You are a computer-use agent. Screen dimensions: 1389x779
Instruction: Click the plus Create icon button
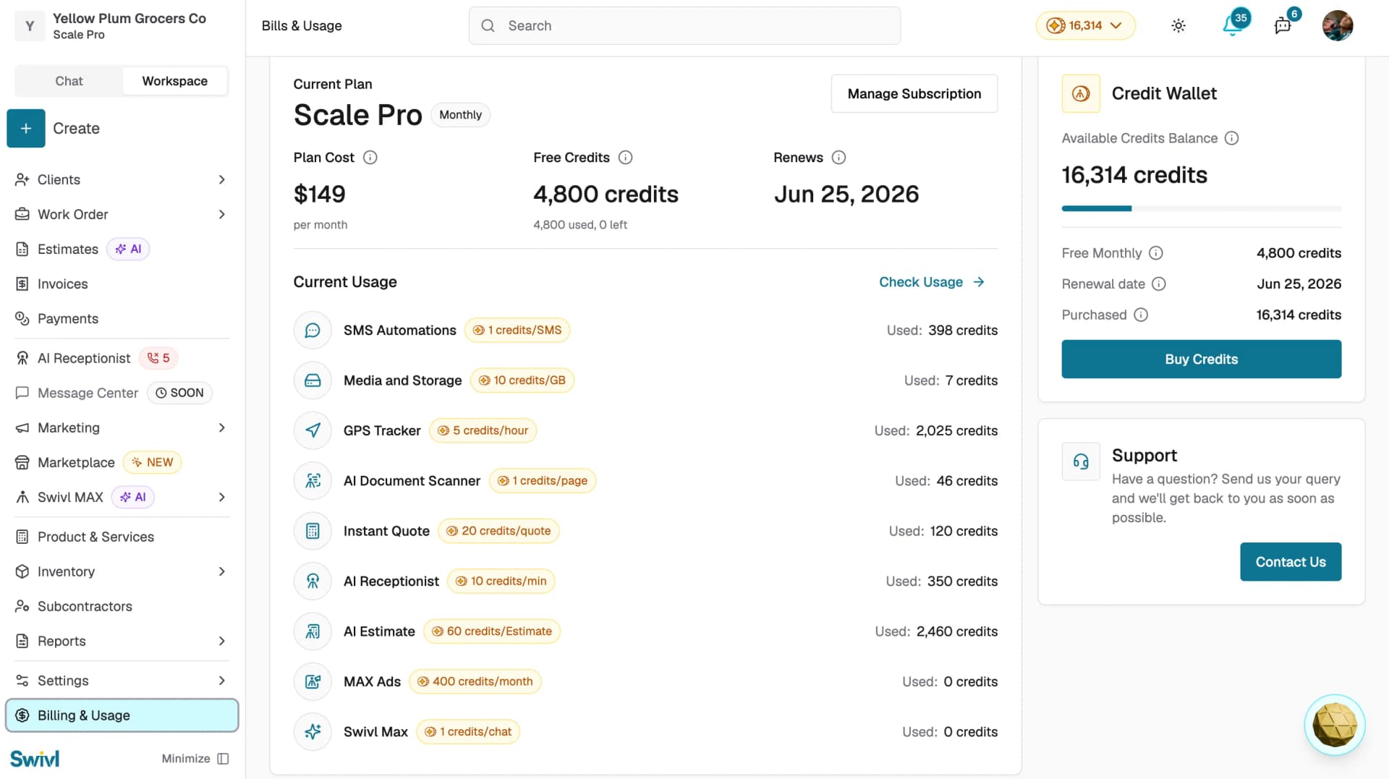tap(26, 129)
